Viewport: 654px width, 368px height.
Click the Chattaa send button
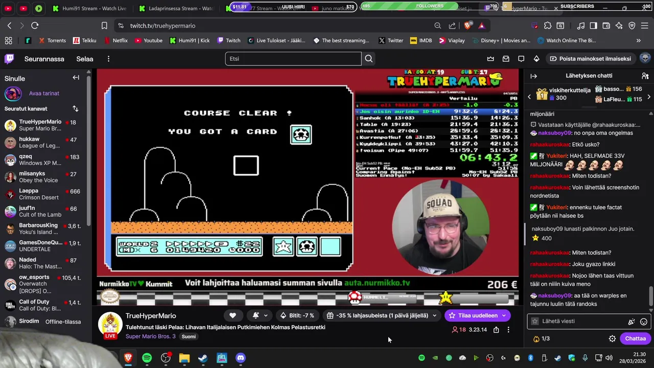point(636,338)
